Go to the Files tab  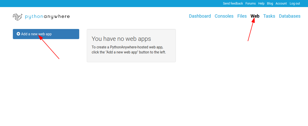[x=242, y=16]
